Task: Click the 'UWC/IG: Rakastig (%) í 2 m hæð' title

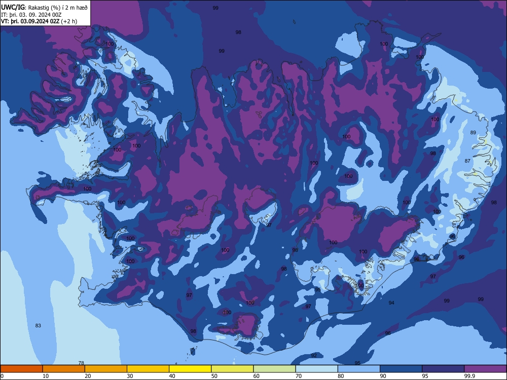Action: click(44, 7)
